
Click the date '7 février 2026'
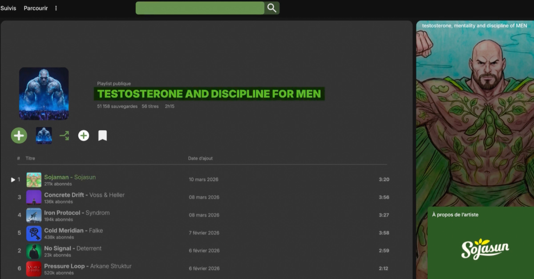pos(204,233)
